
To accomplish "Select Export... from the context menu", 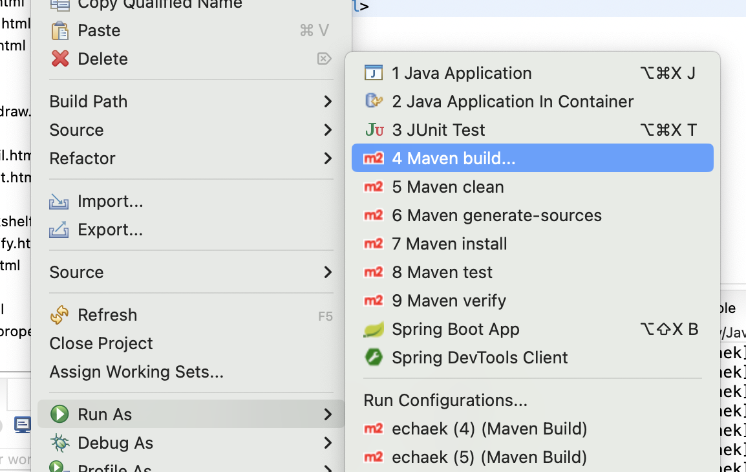I will [x=191, y=230].
